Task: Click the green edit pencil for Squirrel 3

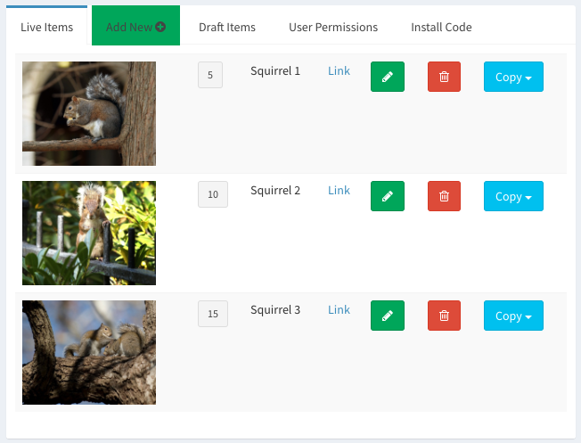Action: (x=387, y=316)
